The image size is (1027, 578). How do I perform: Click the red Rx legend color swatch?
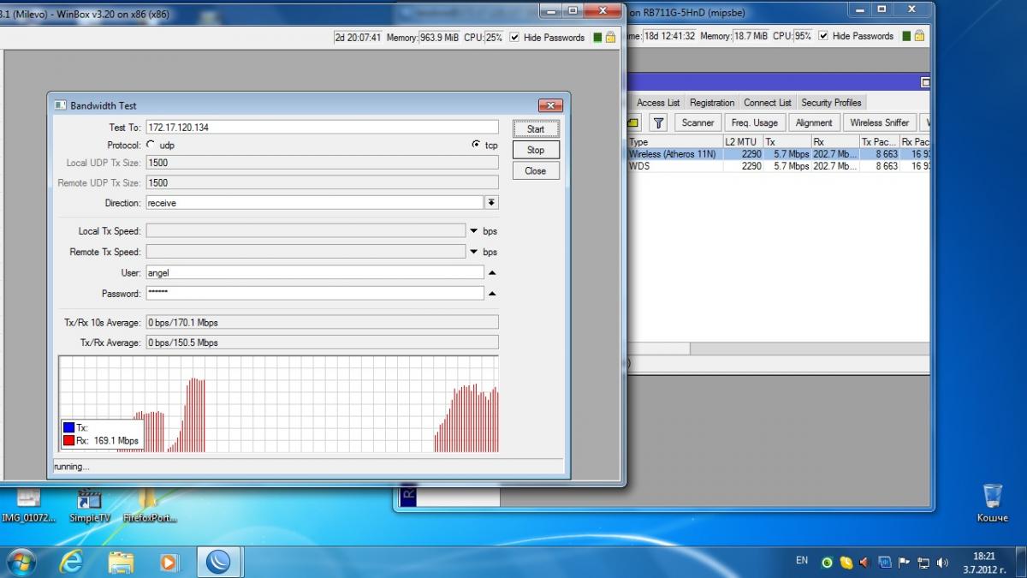[68, 441]
